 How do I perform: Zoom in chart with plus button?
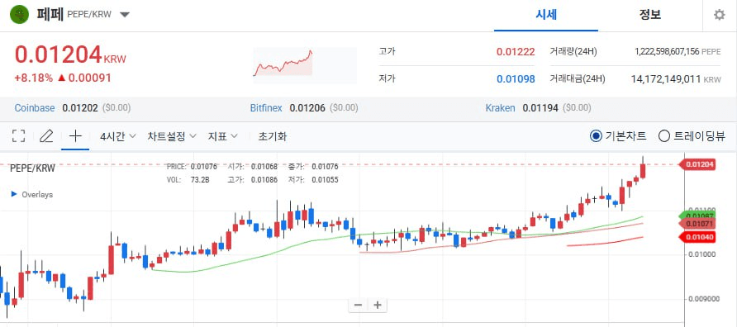coord(377,305)
